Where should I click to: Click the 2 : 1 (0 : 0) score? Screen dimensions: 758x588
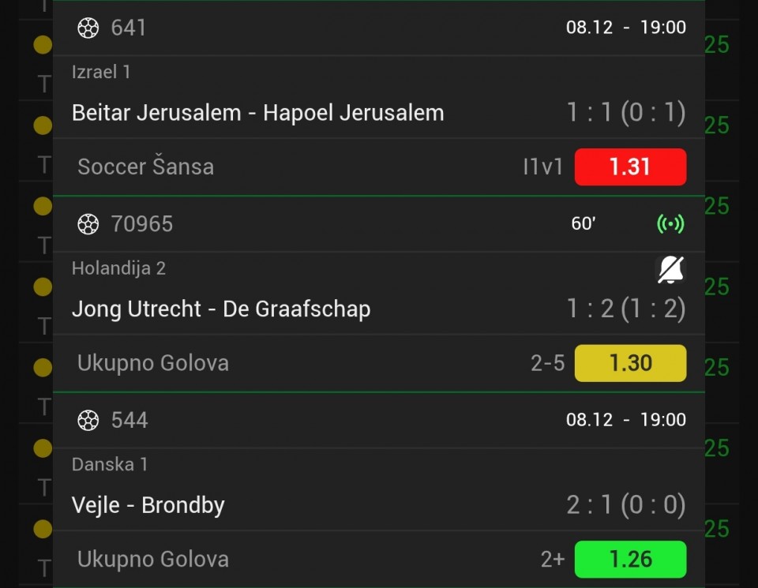[625, 505]
